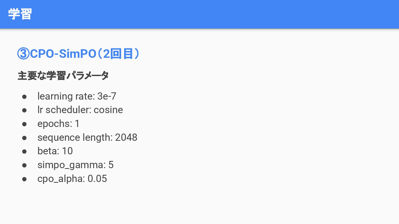Viewport: 399px width, 224px height.
Task: Click the value 2048 in sequence length
Action: [x=126, y=137]
